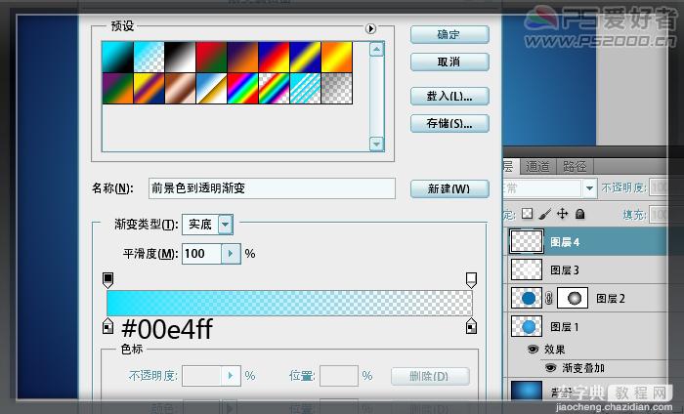Select the 图层 3 layer
The height and width of the screenshot is (414, 684).
coord(588,270)
